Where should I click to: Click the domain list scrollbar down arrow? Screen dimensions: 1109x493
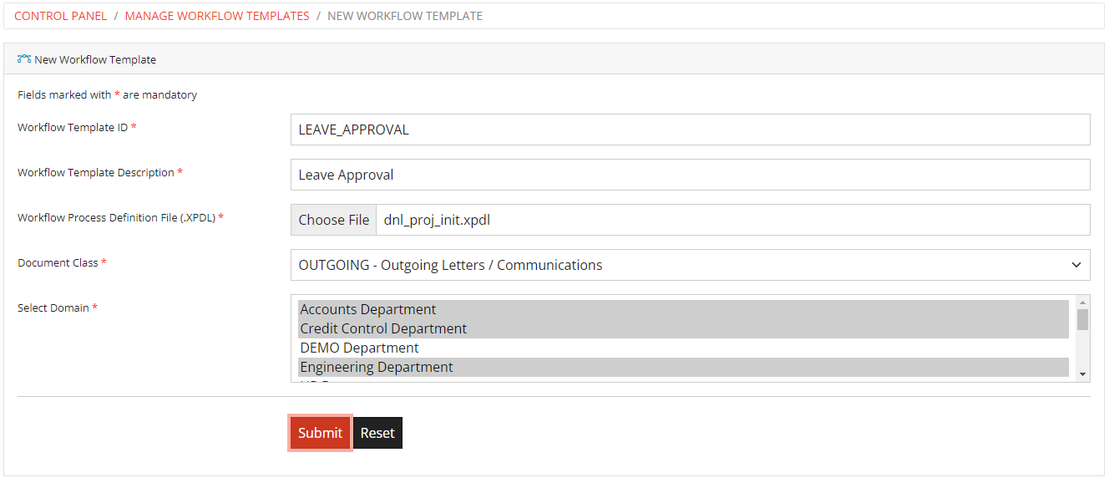click(x=1081, y=374)
